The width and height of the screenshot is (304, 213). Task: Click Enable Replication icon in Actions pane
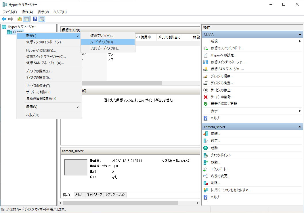click(x=206, y=190)
